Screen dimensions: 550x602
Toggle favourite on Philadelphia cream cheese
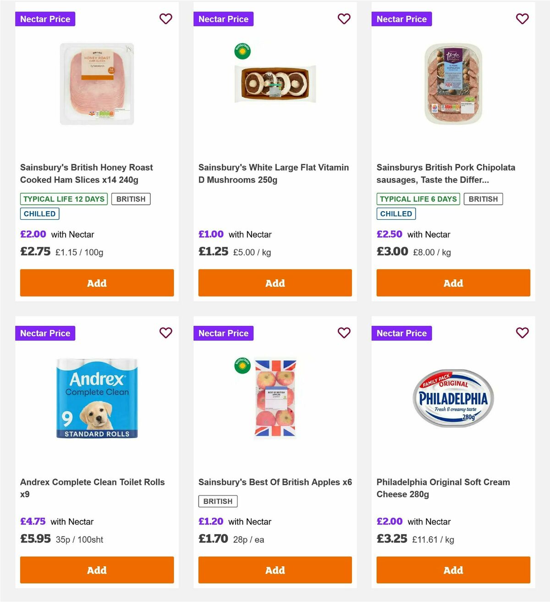(522, 333)
